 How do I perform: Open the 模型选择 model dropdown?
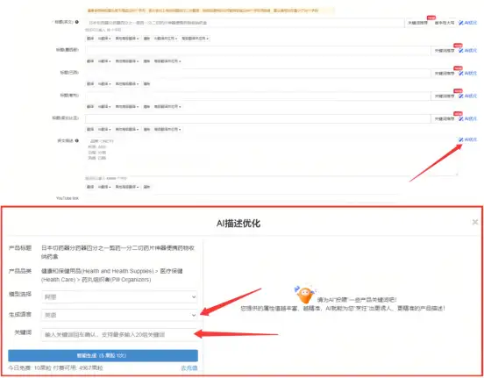(119, 296)
